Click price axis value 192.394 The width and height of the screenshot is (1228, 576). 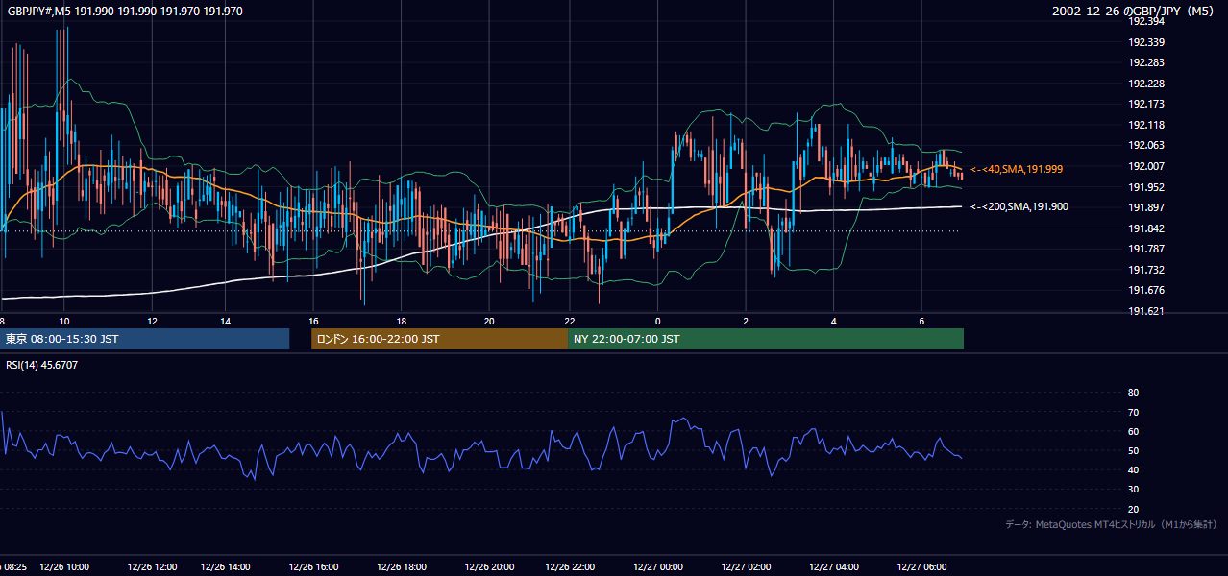1146,21
